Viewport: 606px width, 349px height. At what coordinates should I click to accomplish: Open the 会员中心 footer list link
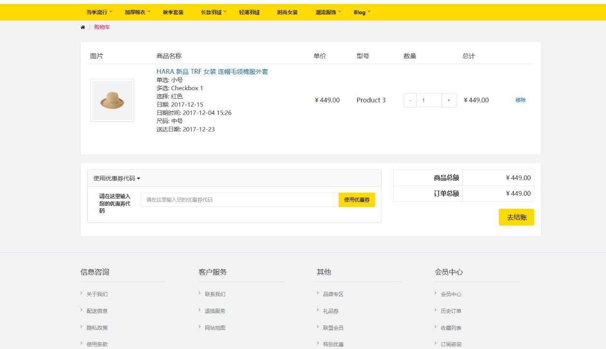(451, 294)
